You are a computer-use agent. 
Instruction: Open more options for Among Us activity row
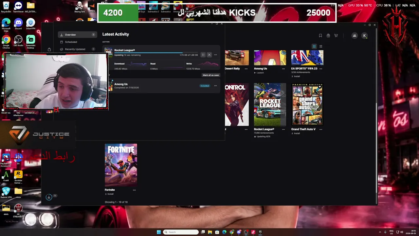[x=215, y=86]
